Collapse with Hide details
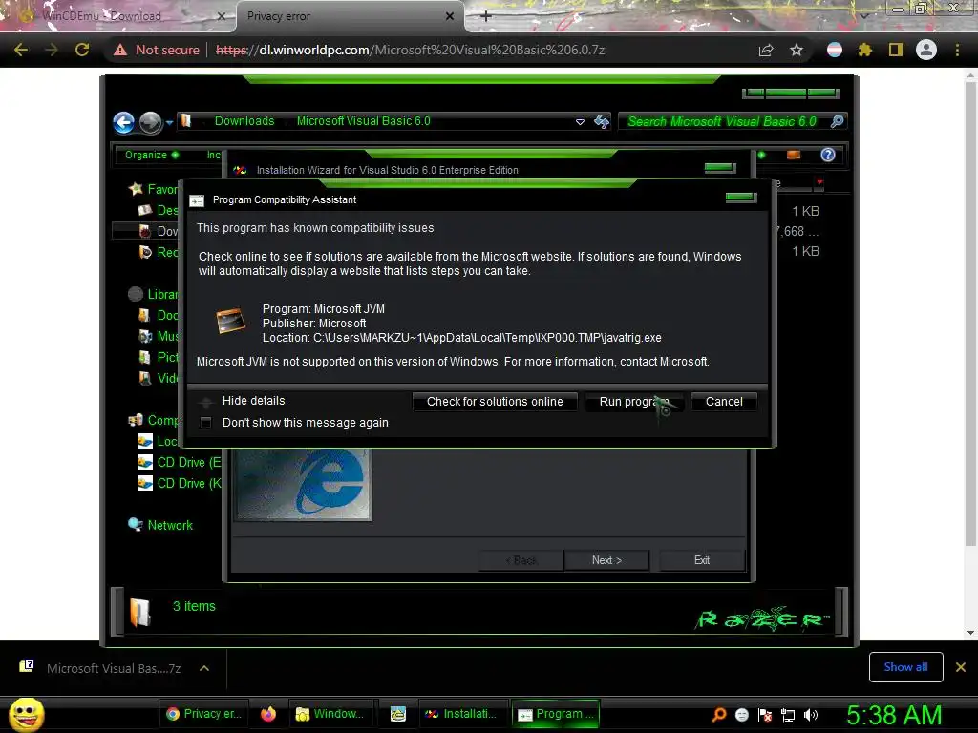Viewport: 978px width, 733px height. pos(253,401)
